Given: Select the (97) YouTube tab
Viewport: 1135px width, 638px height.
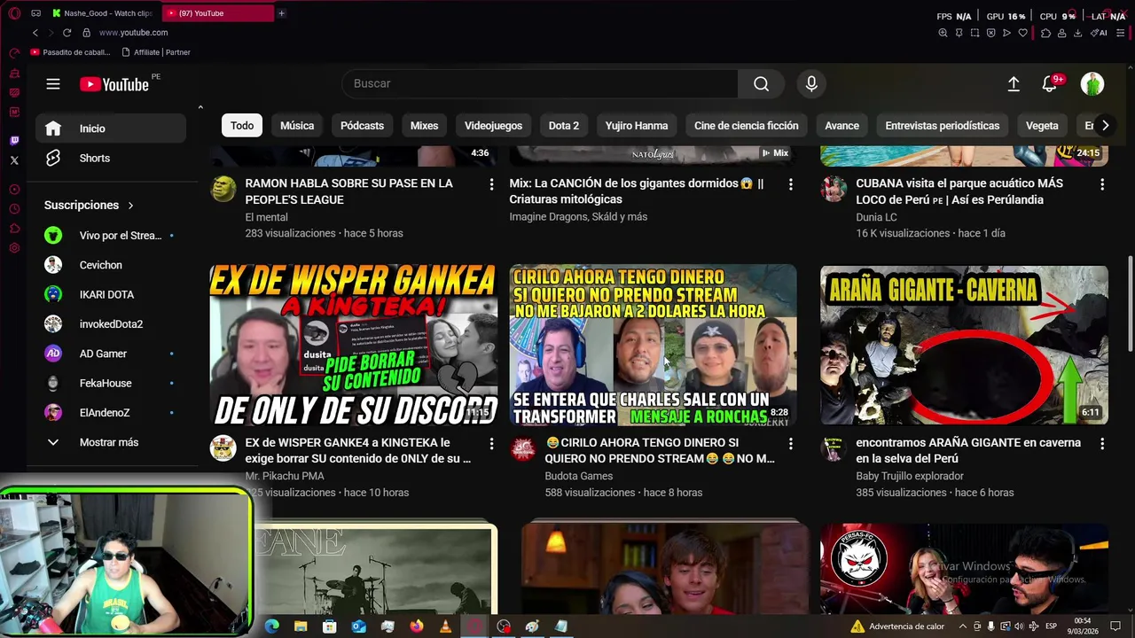Looking at the screenshot, I should (x=218, y=13).
